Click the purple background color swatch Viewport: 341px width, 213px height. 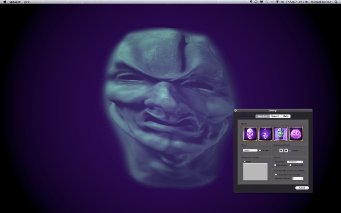281,150
